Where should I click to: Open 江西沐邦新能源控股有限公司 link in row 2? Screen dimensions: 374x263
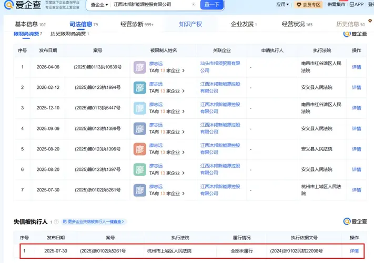220,87
